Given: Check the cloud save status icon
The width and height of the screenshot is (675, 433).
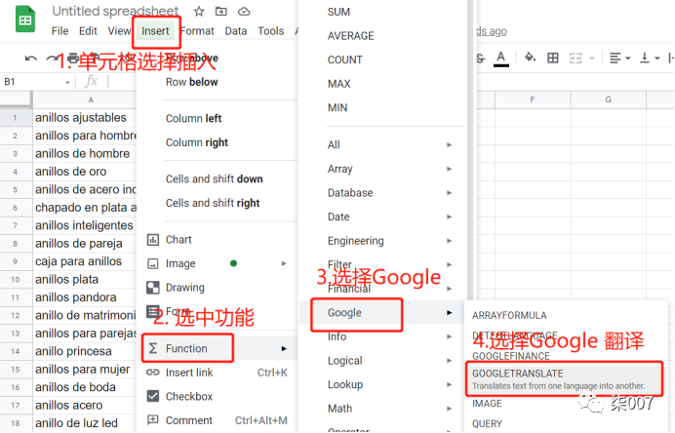Looking at the screenshot, I should (244, 12).
